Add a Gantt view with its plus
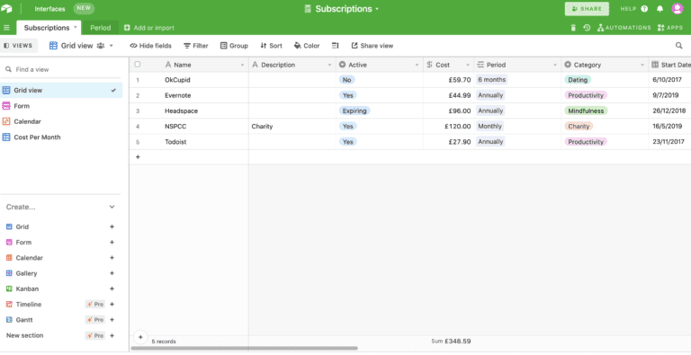This screenshot has width=691, height=355. tap(112, 320)
